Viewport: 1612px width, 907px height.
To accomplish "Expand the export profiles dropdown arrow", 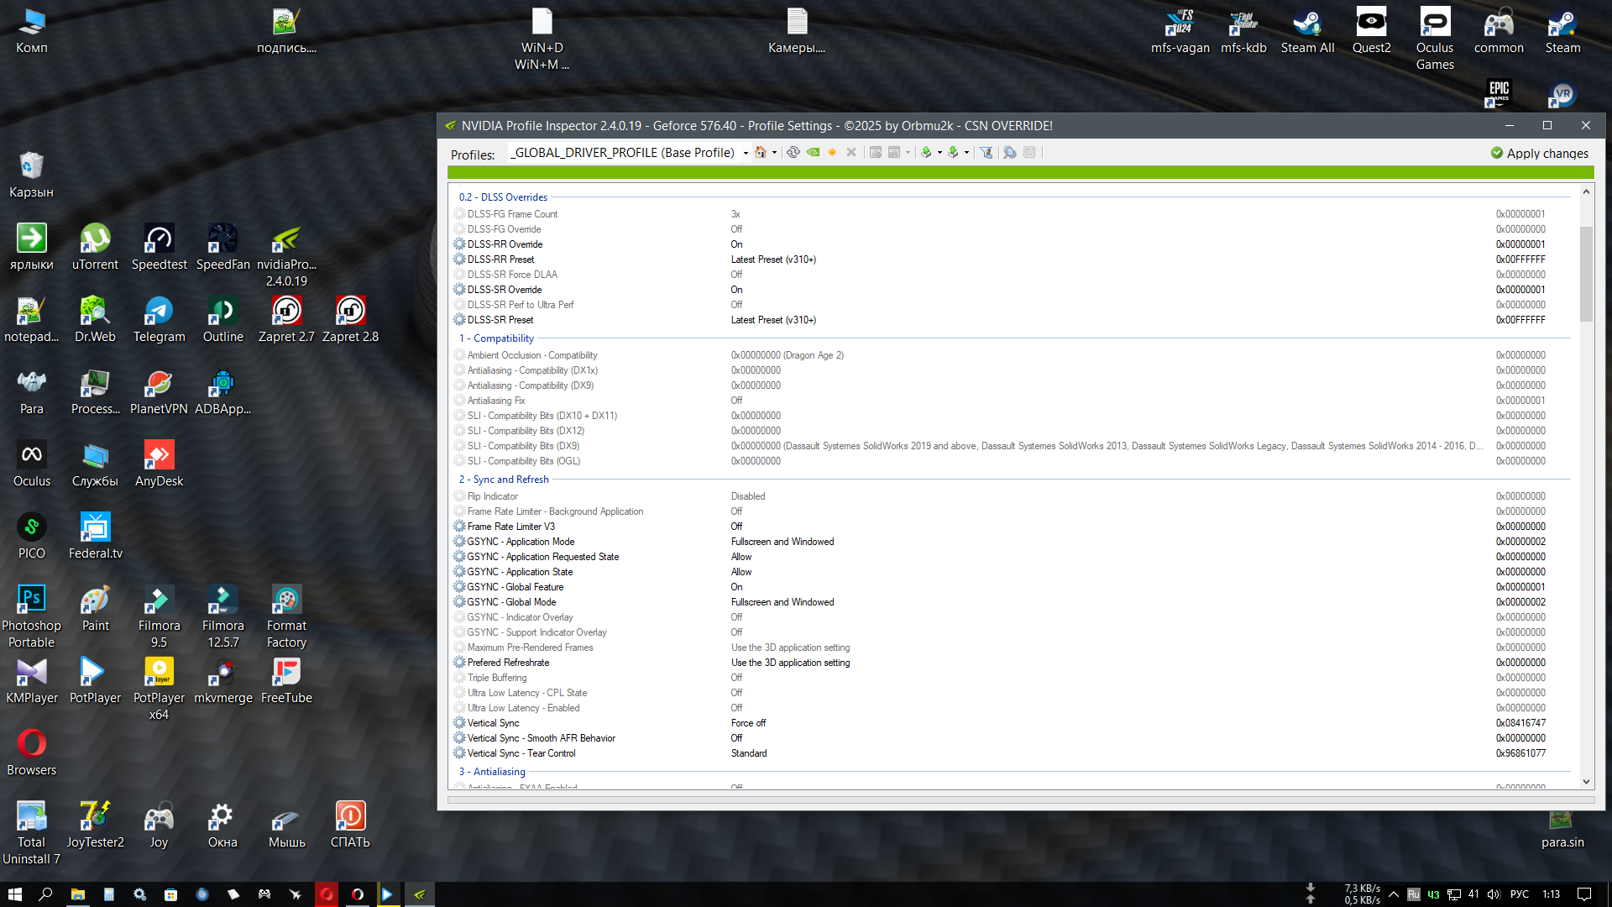I will tap(939, 153).
